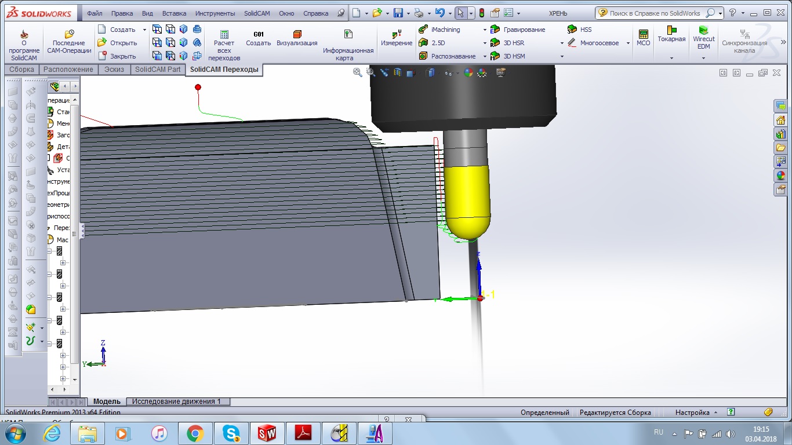The width and height of the screenshot is (792, 445).
Task: Open Информационная карта
Action: tap(348, 46)
